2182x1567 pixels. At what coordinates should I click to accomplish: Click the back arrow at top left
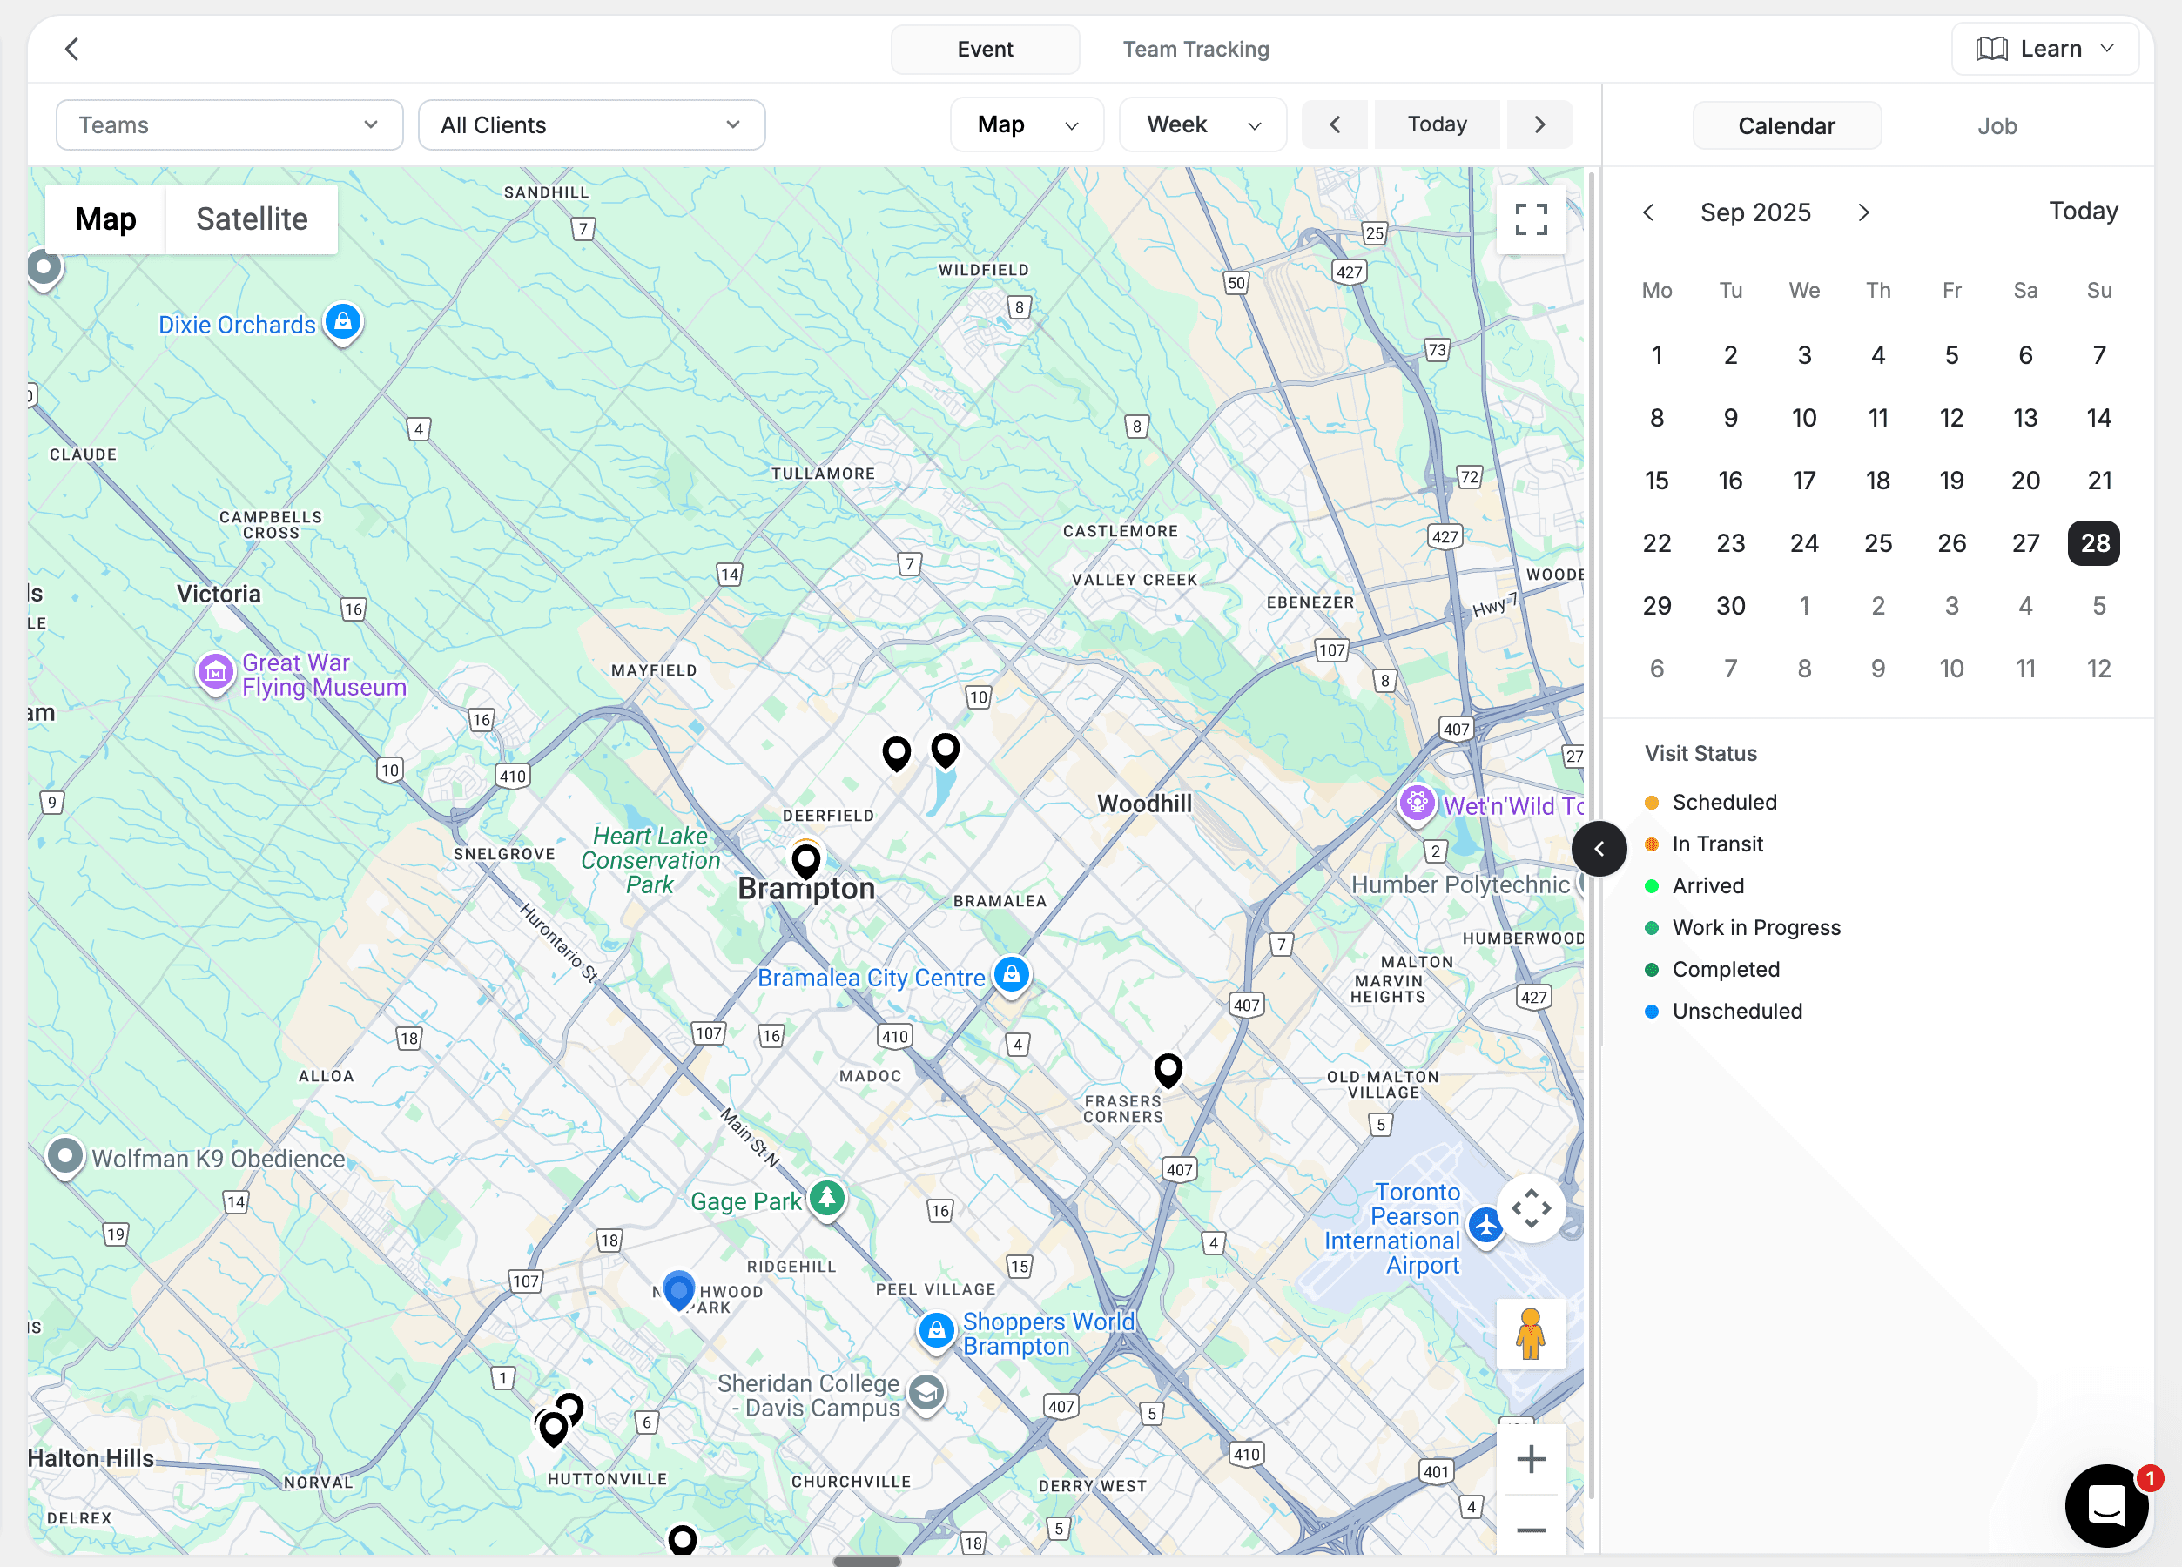(x=72, y=48)
